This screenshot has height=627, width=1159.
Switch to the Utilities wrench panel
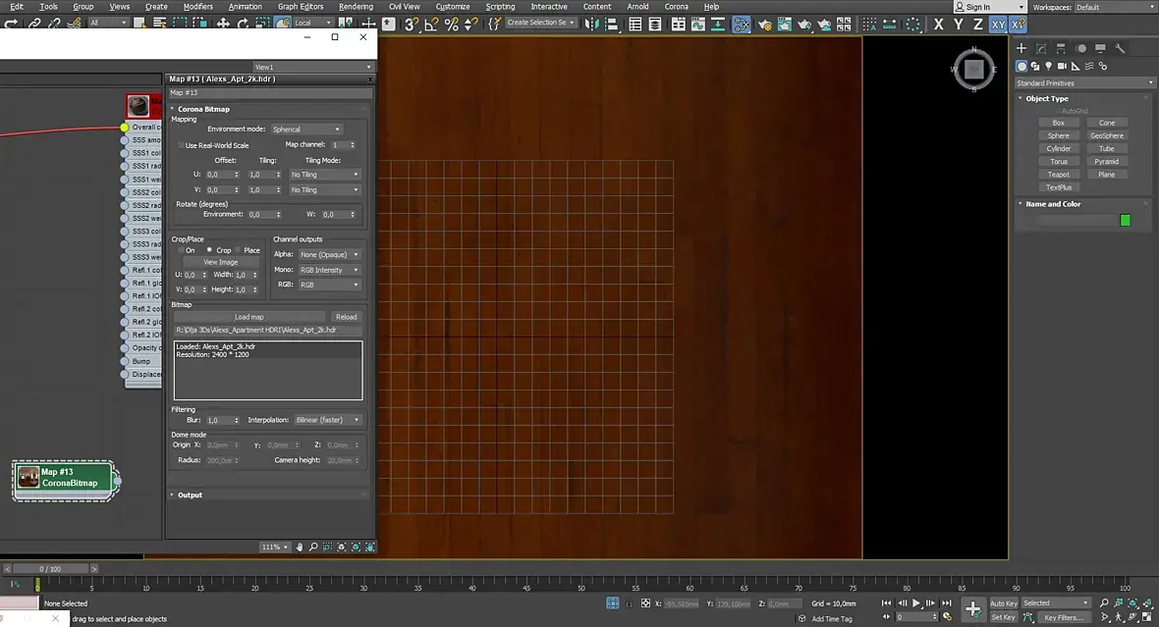pos(1120,48)
